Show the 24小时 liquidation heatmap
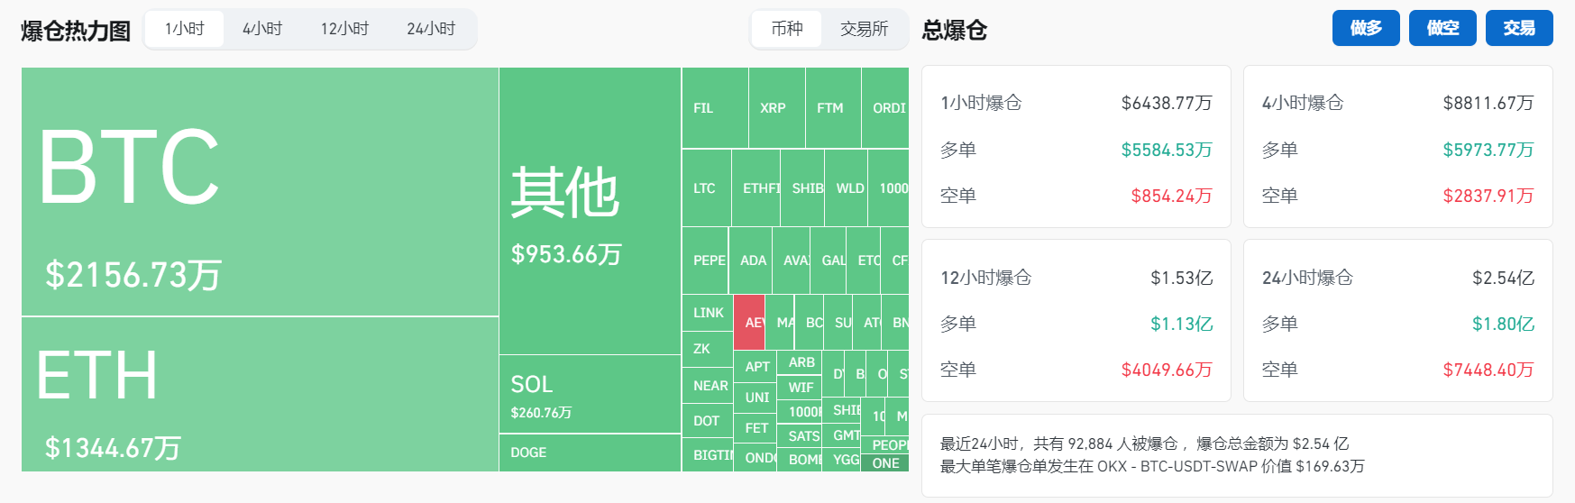The height and width of the screenshot is (503, 1575). 431,29
